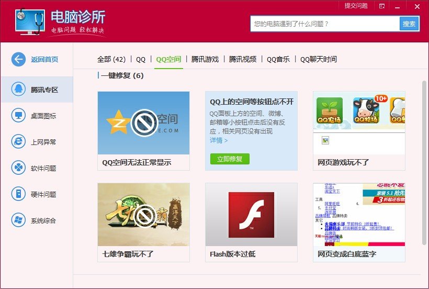Open the 网页变成白底蓝字 thumbnail

[x=359, y=215]
